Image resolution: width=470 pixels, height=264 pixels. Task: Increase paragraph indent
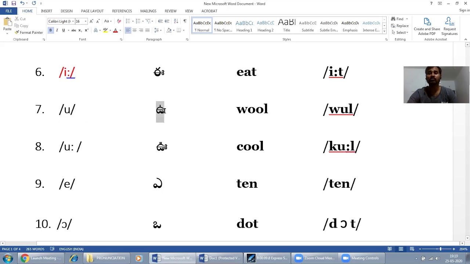167,21
